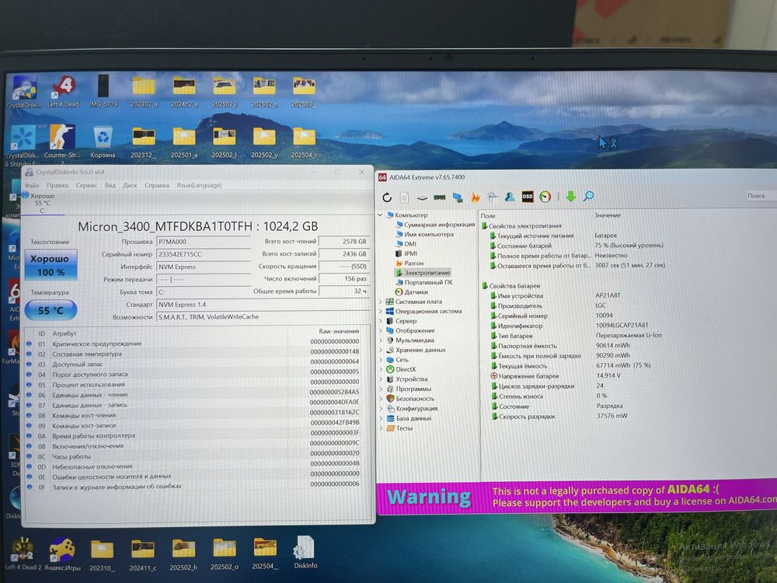Select the ЯндексИгры desktop shortcut
The height and width of the screenshot is (583, 777).
coord(62,554)
